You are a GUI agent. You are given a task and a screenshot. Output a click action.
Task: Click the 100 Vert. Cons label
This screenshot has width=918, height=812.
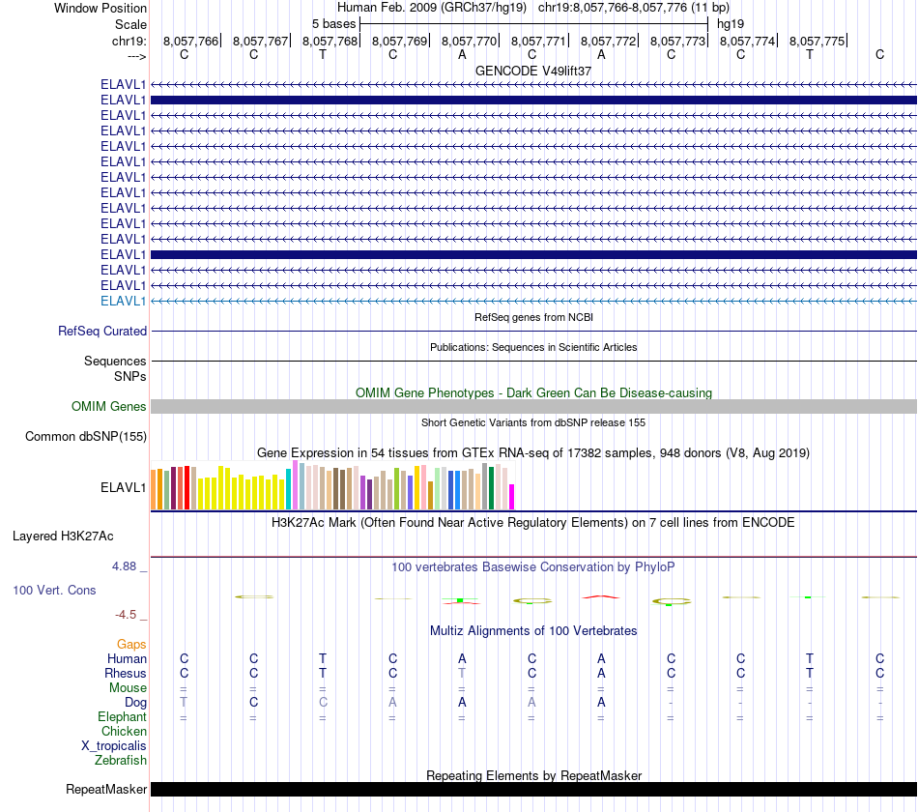point(54,591)
